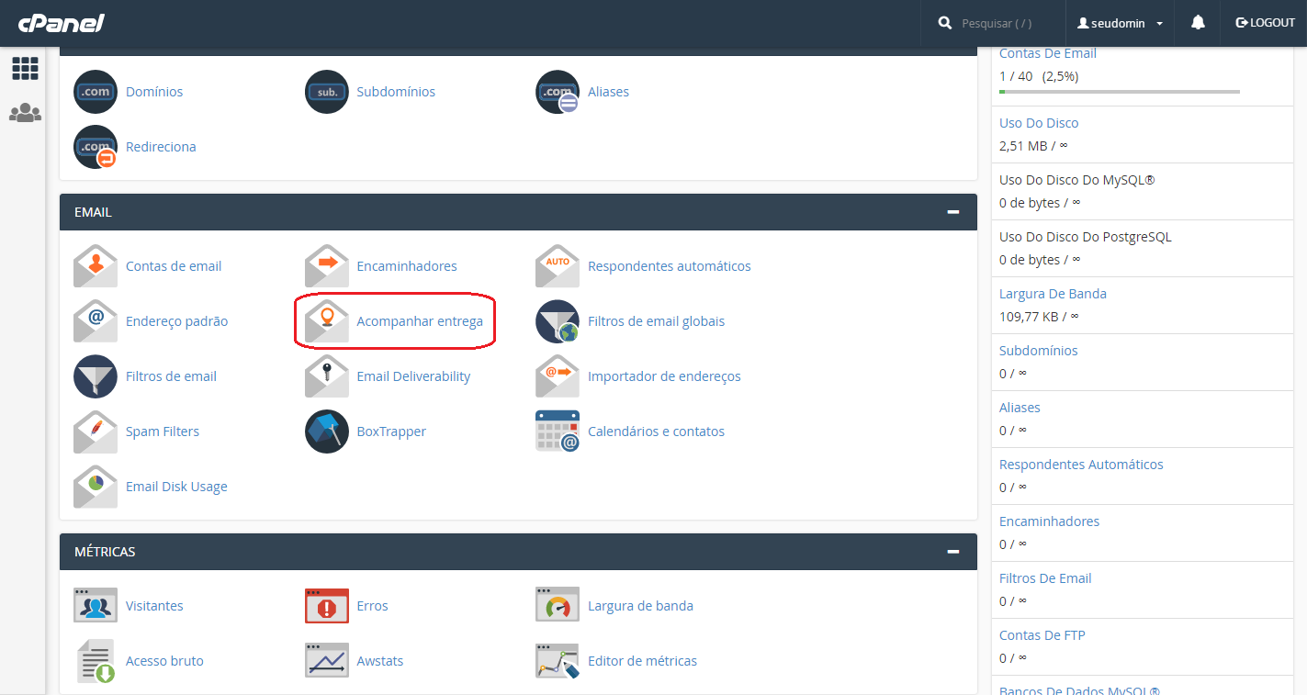Open Respondentes automáticos icon
1307x695 pixels.
pyautogui.click(x=558, y=266)
